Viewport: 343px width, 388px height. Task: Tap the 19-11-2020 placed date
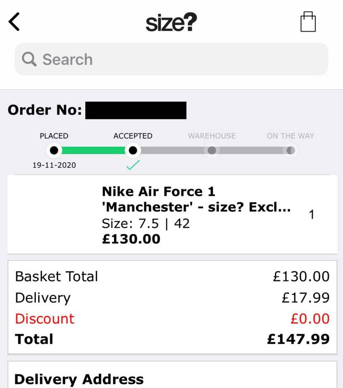coord(54,165)
